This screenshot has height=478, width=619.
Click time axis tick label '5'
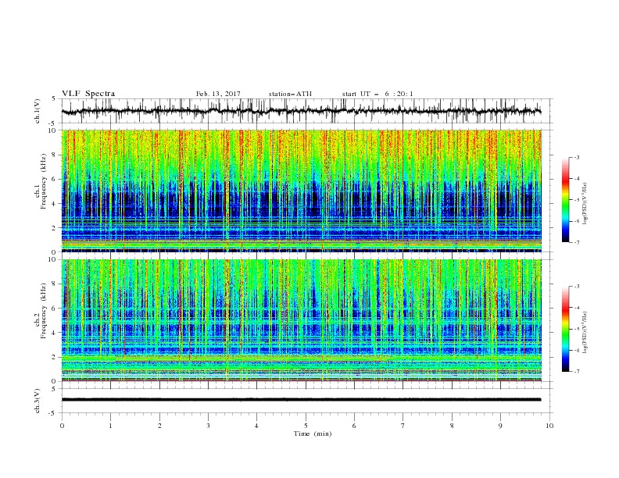coord(306,426)
